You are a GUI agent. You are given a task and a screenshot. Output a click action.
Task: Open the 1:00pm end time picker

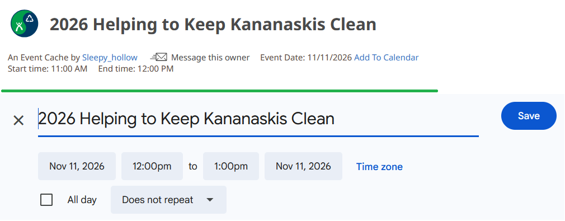click(x=231, y=166)
